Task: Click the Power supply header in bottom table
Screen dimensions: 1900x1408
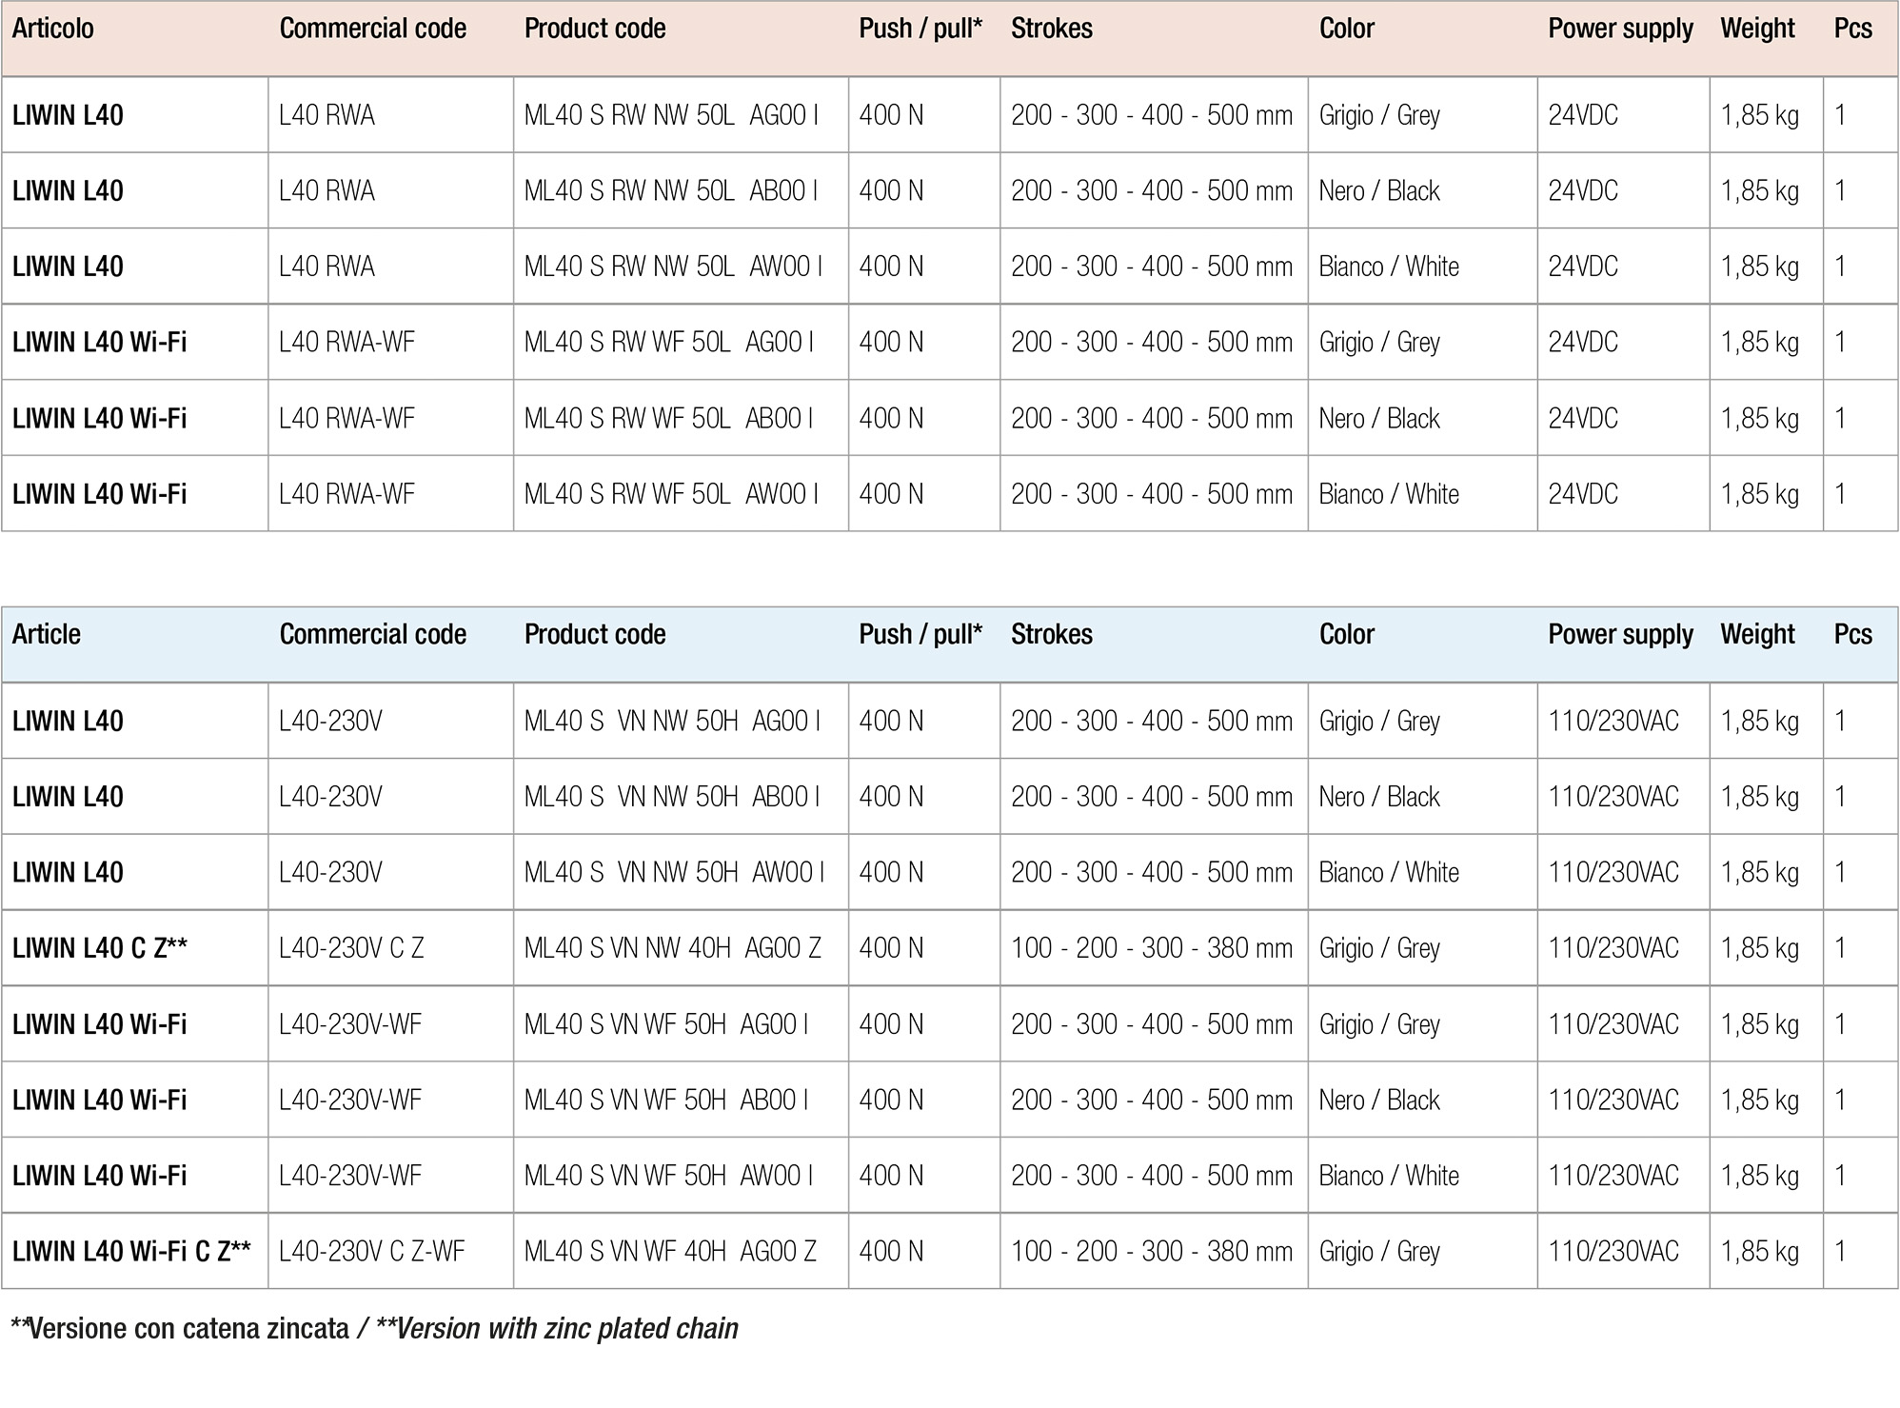Action: point(1620,634)
